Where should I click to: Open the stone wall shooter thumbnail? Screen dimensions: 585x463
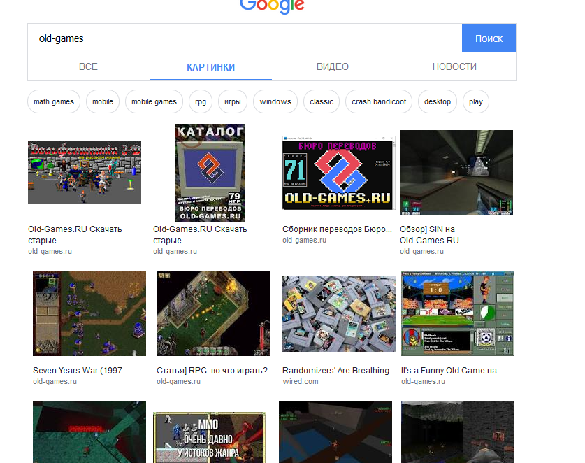[x=458, y=432]
